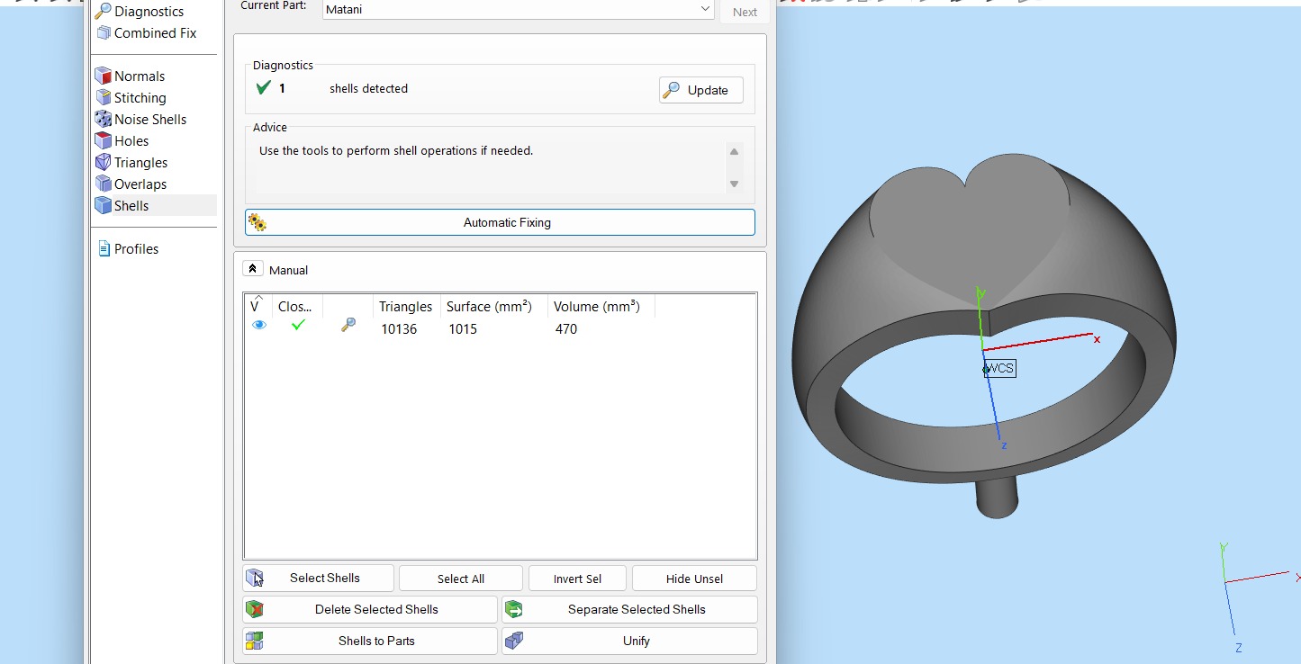Select the surface value 1015 cell

coord(463,329)
